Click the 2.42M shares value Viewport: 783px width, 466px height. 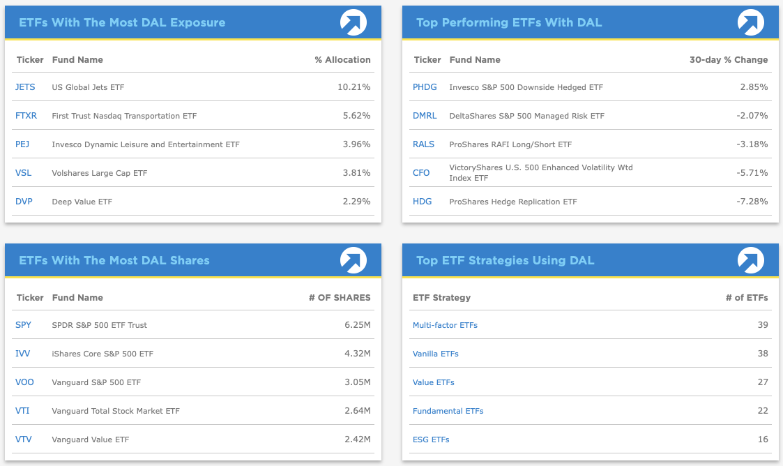coord(358,439)
